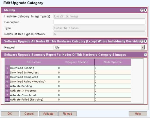Click the Nodes Of This Type field
Image resolution: width=150 pixels, height=118 pixels.
(99, 34)
